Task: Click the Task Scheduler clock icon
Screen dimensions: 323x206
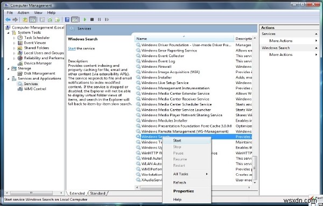Action: [x=20, y=38]
